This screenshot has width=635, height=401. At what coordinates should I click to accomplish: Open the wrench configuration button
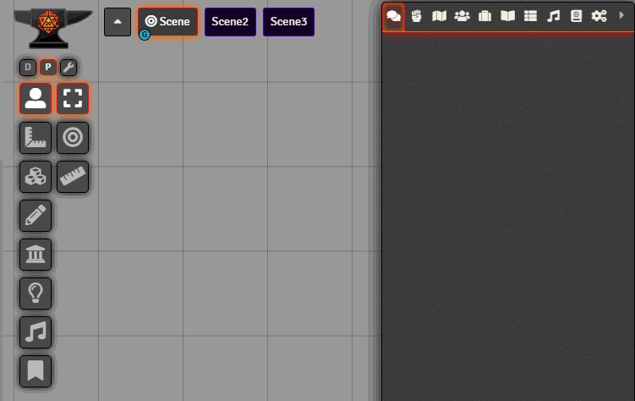pos(68,67)
